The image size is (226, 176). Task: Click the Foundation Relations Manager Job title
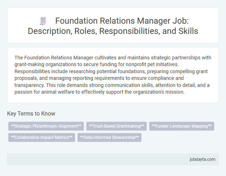coord(113,26)
